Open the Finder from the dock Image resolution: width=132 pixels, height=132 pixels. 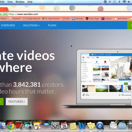tap(2, 126)
